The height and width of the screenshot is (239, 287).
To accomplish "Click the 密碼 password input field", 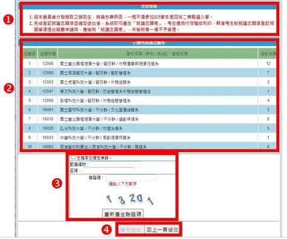I will coord(108,171).
